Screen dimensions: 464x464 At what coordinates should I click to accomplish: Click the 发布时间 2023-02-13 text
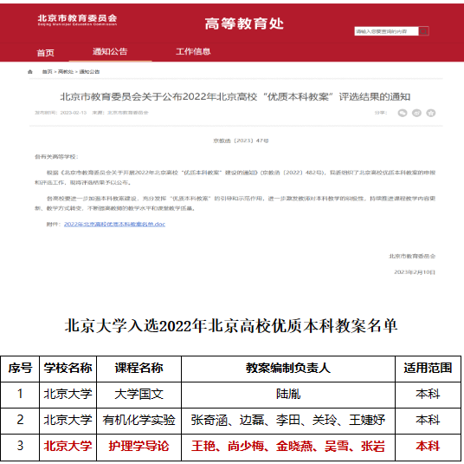[x=61, y=113]
